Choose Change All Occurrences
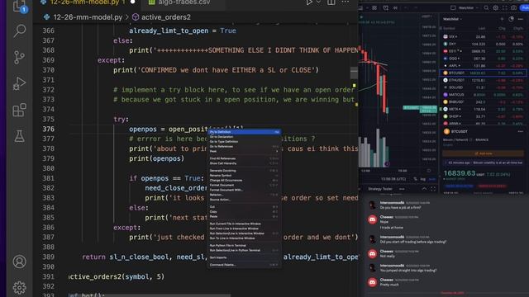 tap(245, 180)
